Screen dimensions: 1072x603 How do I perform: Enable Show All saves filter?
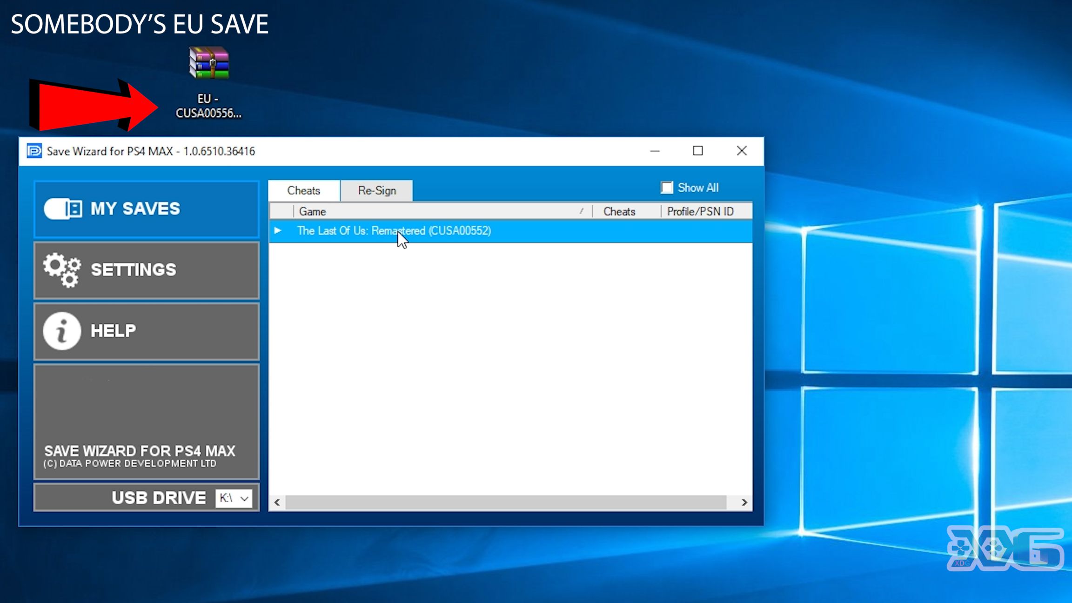666,188
